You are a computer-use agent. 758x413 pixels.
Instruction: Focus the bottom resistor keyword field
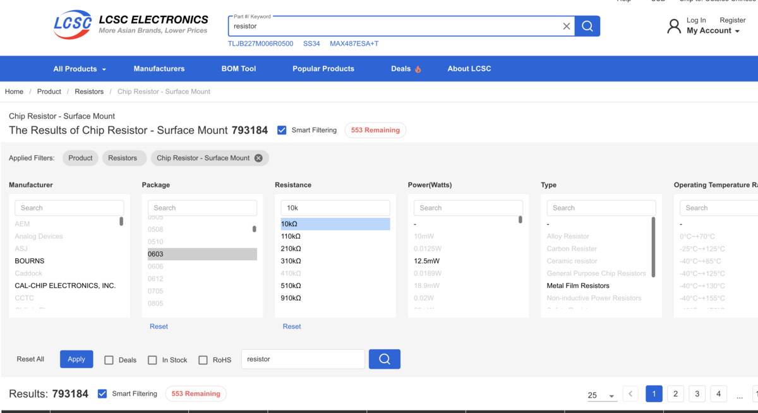(x=303, y=359)
